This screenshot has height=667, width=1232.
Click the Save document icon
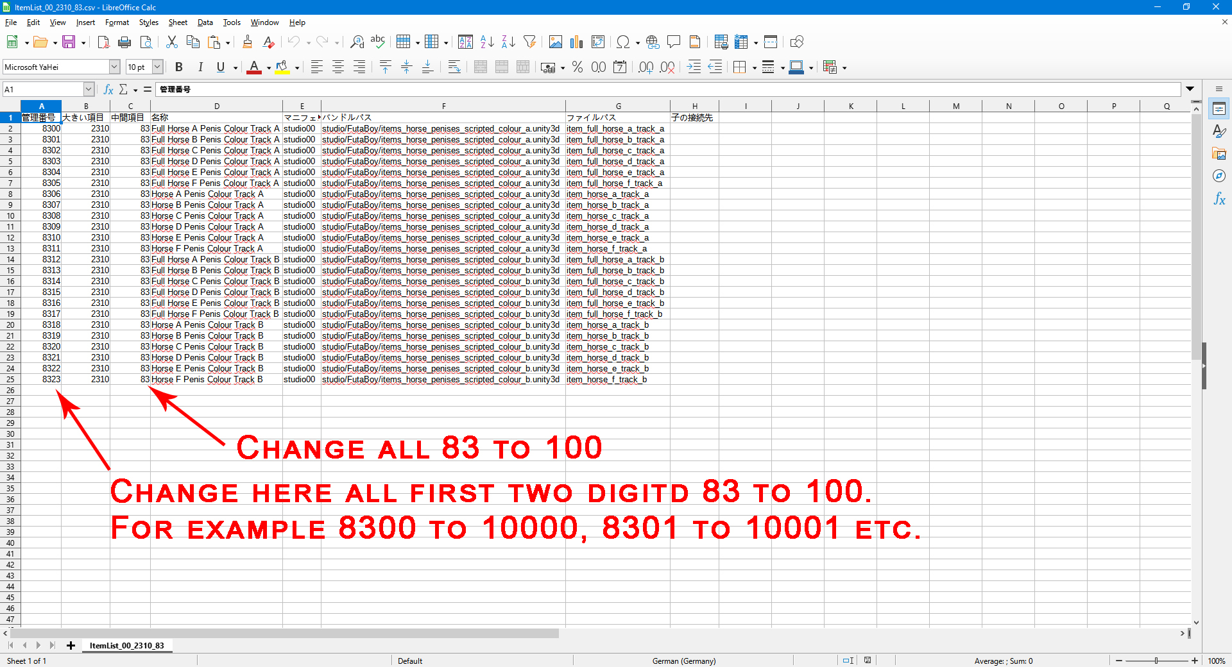[x=69, y=42]
